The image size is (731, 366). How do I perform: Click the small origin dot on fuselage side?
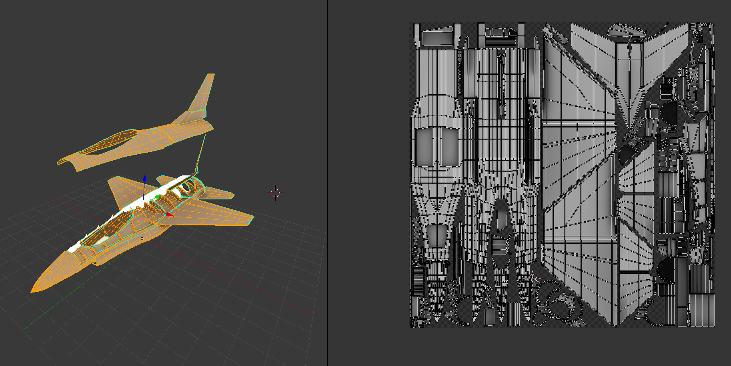coord(142,239)
